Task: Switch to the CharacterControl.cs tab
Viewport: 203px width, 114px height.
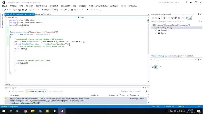Action: click(43, 14)
